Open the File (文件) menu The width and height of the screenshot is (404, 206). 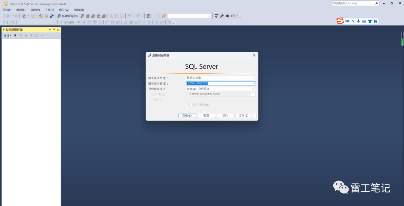pyautogui.click(x=7, y=10)
